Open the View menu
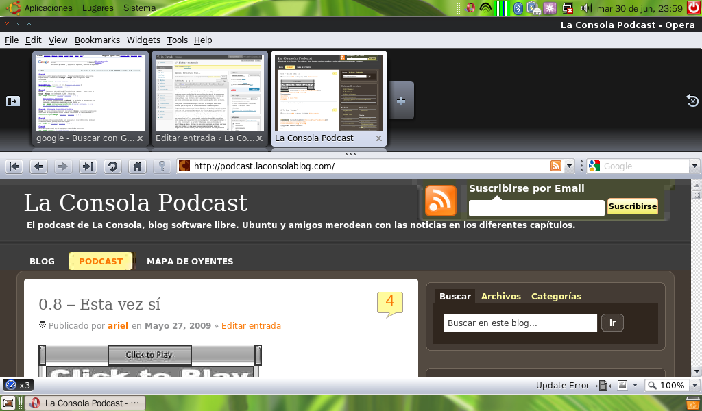The width and height of the screenshot is (702, 411). (x=58, y=40)
